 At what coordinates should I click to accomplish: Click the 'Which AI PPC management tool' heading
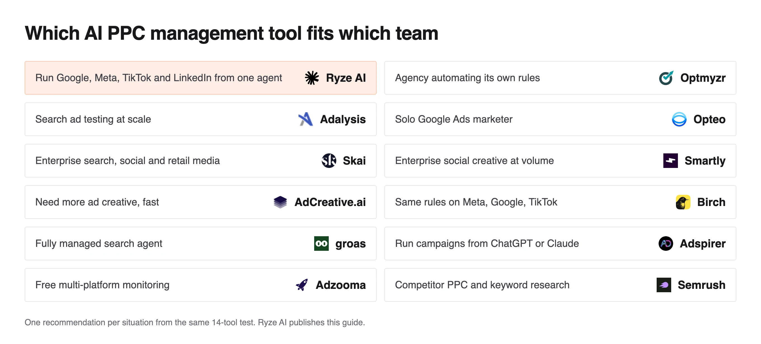point(231,33)
